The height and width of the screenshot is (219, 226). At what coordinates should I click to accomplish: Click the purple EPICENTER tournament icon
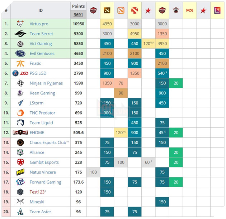click(217, 10)
